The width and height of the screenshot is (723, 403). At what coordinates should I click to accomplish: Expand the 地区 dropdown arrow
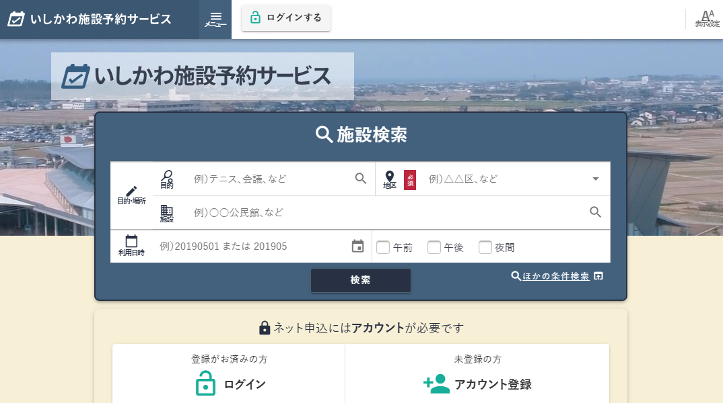click(x=595, y=179)
